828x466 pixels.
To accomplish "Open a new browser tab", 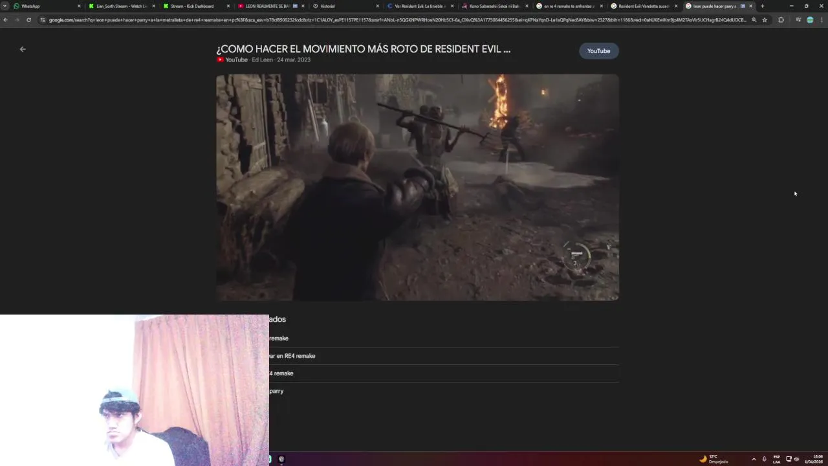I will [x=762, y=6].
